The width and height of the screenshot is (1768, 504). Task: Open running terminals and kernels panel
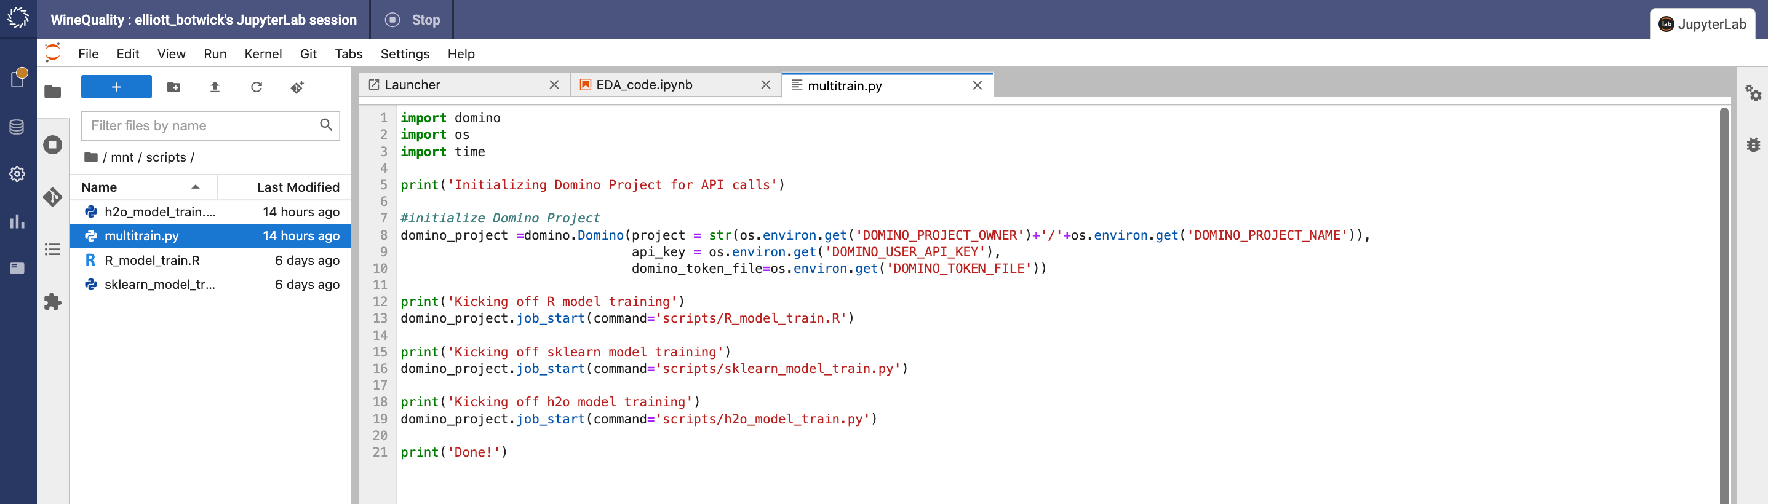click(53, 144)
